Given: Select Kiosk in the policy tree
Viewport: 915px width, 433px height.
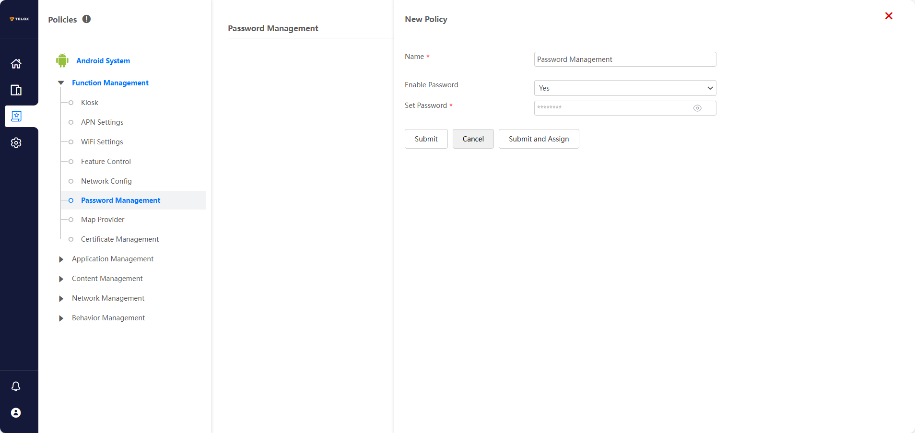Looking at the screenshot, I should click(x=90, y=103).
